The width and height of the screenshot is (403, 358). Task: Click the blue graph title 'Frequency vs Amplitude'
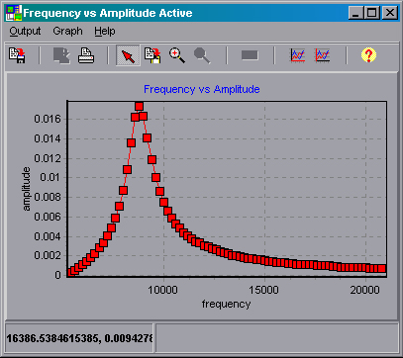click(202, 89)
